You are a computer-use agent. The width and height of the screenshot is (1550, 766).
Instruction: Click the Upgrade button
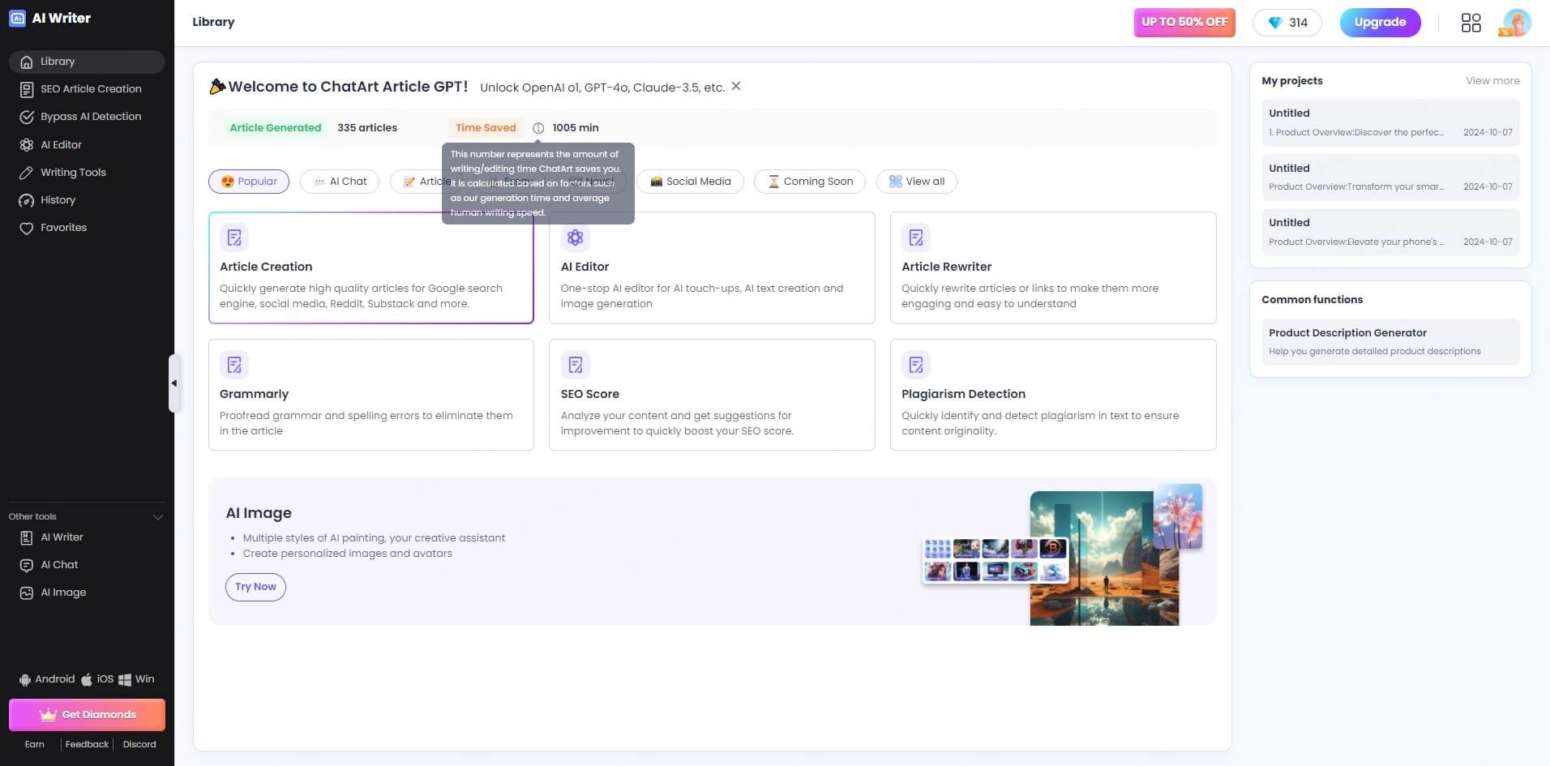coord(1380,22)
